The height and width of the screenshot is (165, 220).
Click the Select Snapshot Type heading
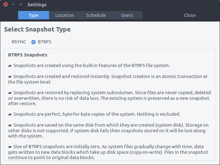tap(37, 29)
